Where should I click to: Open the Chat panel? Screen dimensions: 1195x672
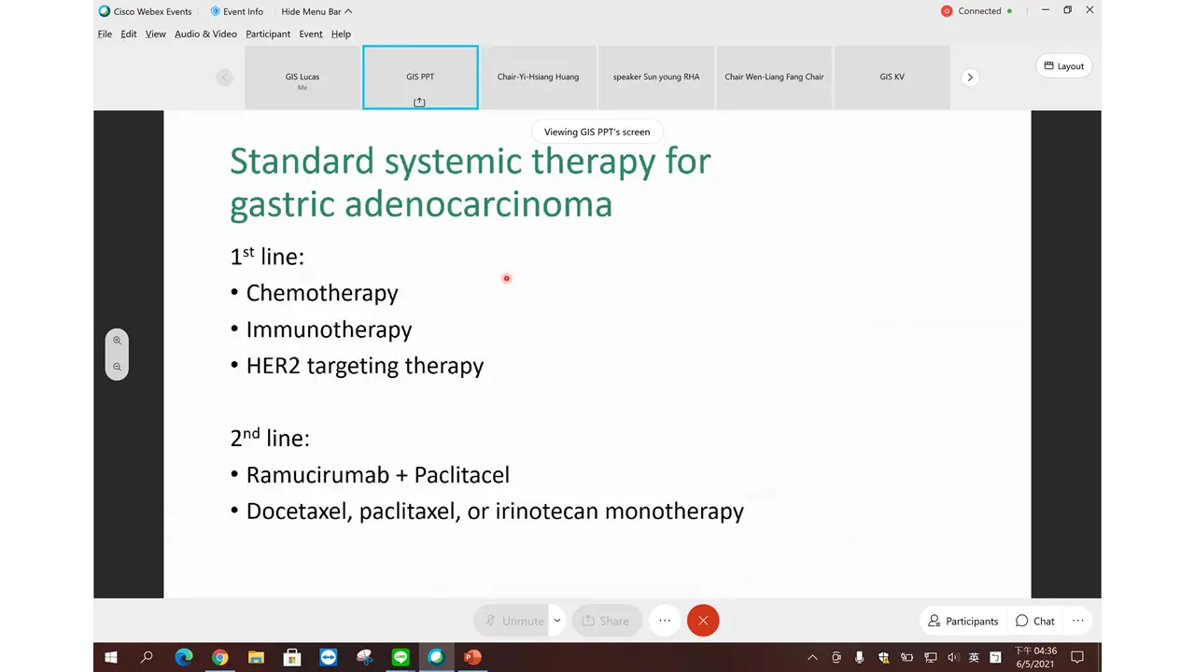[x=1034, y=621]
